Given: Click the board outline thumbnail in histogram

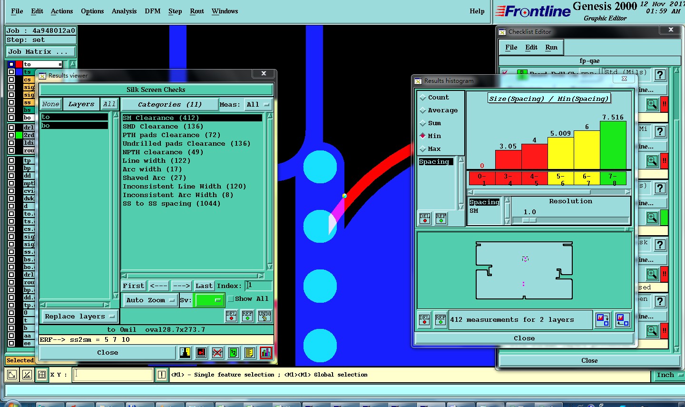Looking at the screenshot, I should click(524, 270).
